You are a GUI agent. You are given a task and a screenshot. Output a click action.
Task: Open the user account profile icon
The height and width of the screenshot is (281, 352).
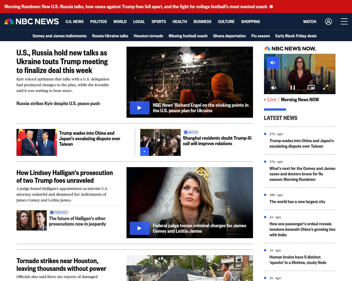click(x=328, y=21)
